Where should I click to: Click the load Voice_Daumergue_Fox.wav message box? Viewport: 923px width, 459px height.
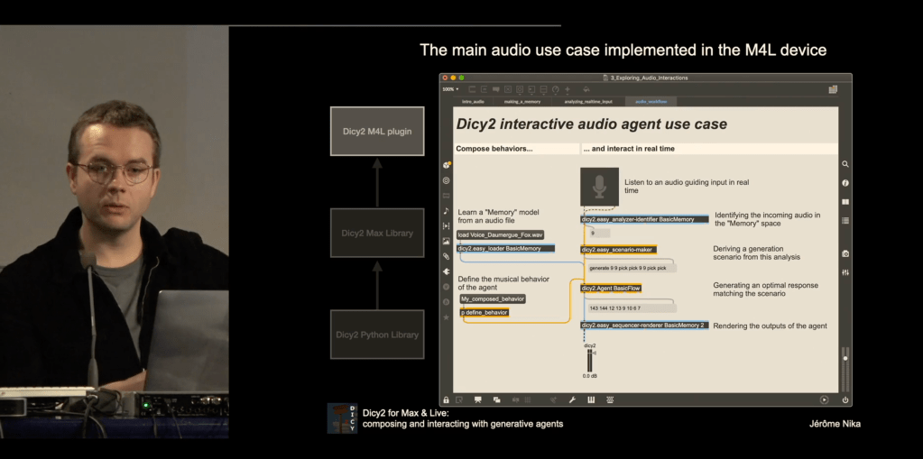[x=500, y=234]
